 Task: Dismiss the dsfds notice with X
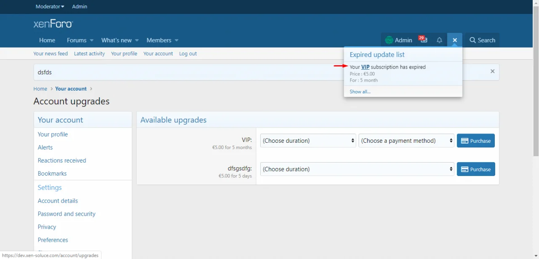pos(492,72)
